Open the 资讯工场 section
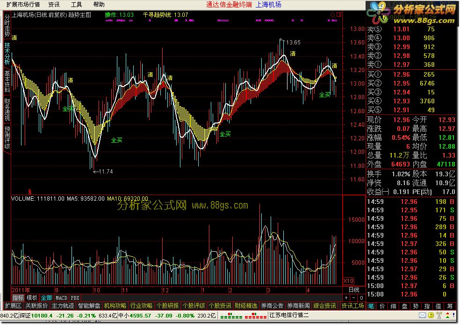This screenshot has height=325, width=460. point(352,306)
